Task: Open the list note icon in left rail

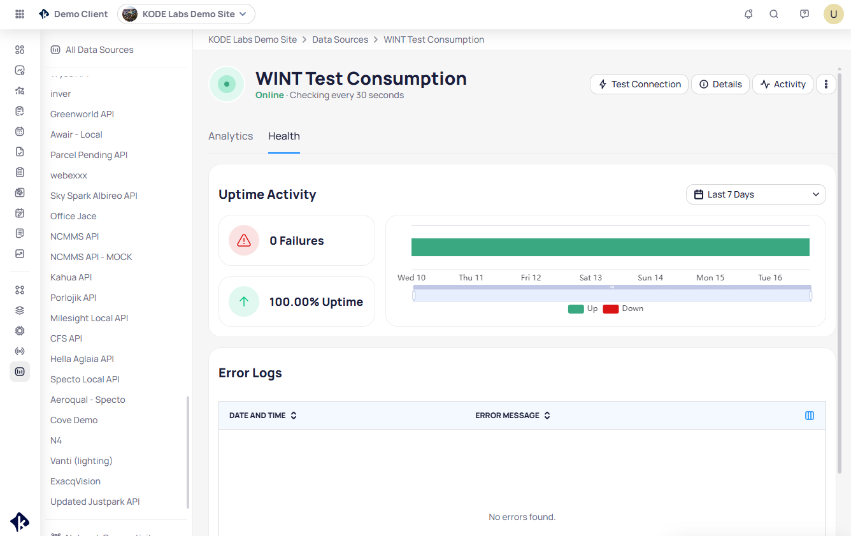Action: tap(20, 233)
